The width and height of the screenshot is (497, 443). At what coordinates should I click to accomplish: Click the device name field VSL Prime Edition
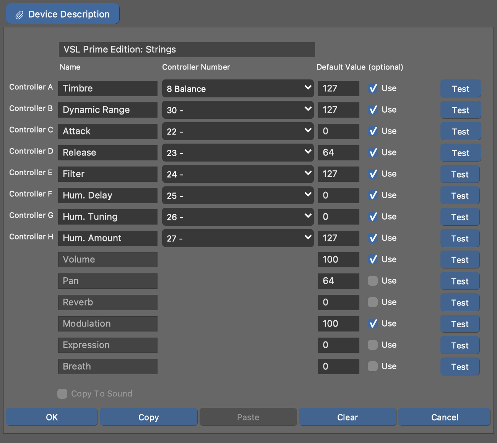click(x=187, y=50)
